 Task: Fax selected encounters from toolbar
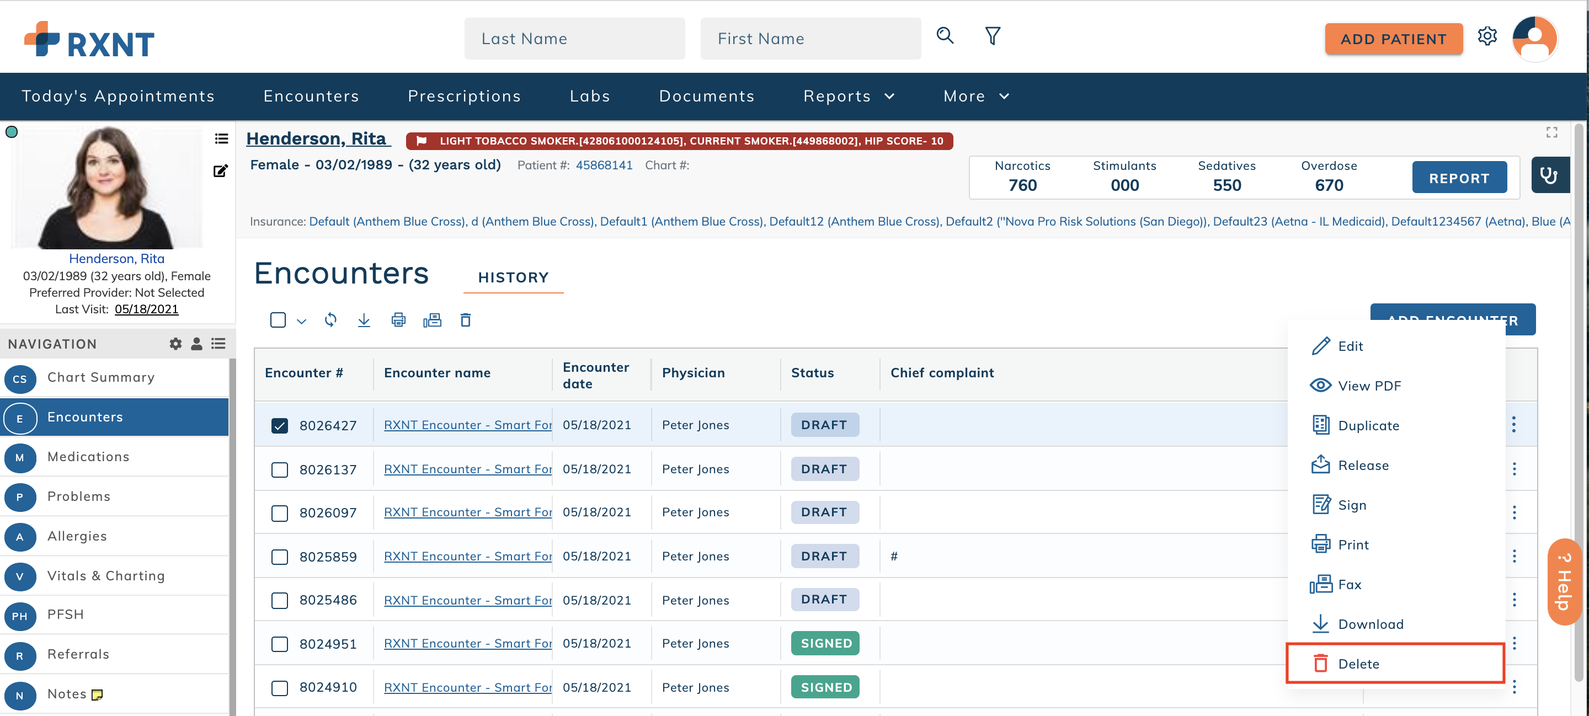[x=433, y=319]
